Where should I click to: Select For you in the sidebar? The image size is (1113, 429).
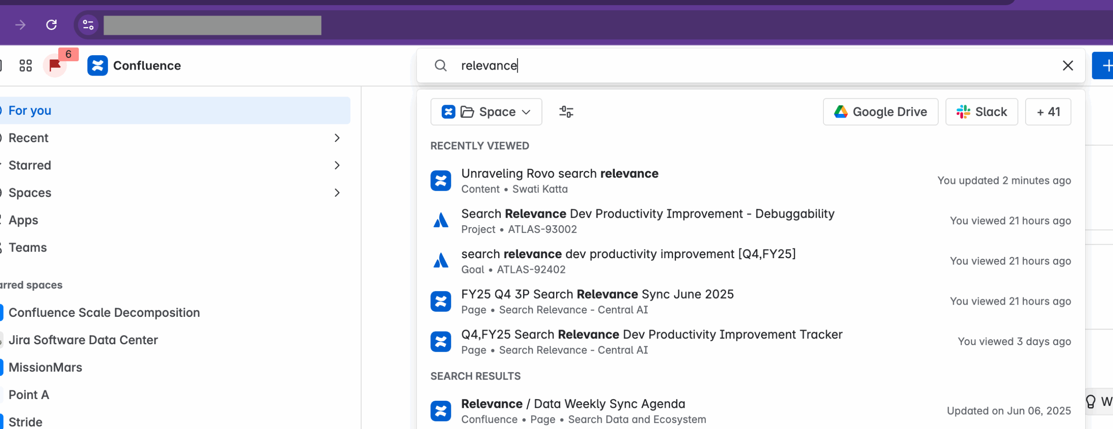click(x=30, y=110)
